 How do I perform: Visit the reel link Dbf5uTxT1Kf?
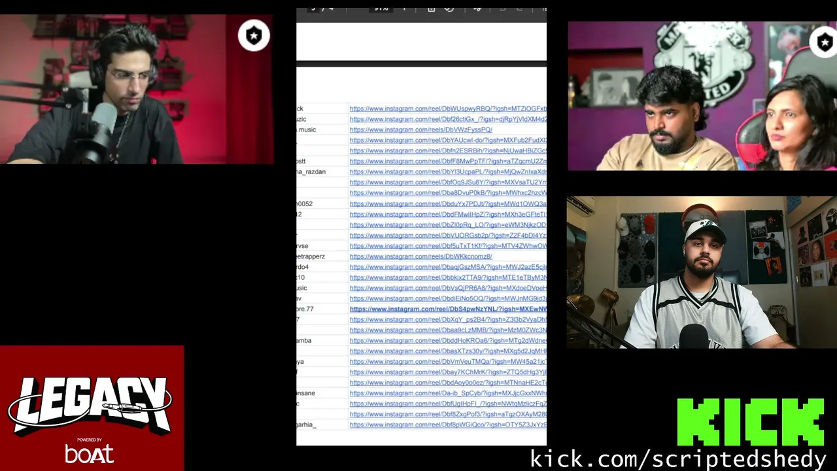448,246
